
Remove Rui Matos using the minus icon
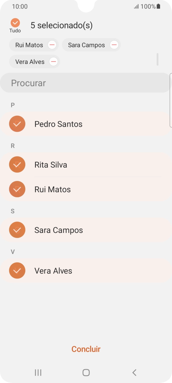tap(52, 45)
